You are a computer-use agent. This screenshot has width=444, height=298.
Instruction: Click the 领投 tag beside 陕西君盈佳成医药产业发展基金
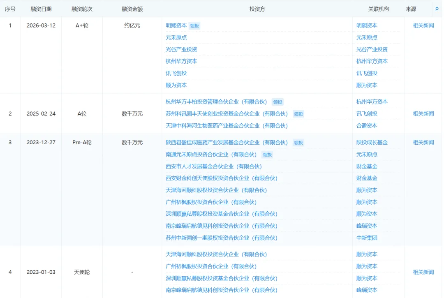pos(298,143)
